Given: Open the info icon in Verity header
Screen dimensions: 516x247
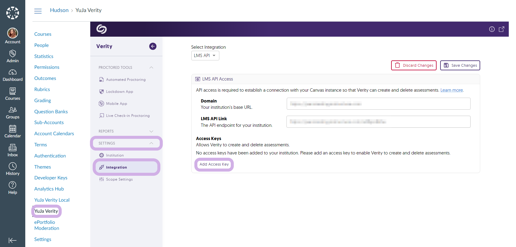Looking at the screenshot, I should (x=492, y=29).
